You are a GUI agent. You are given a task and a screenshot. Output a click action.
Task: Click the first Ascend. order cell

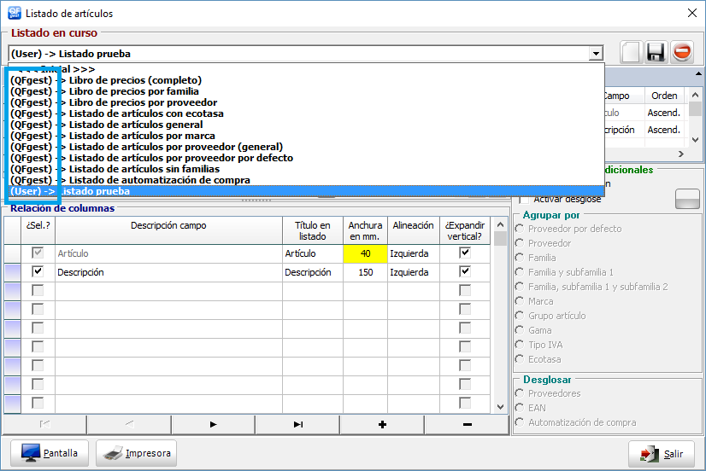tap(664, 113)
